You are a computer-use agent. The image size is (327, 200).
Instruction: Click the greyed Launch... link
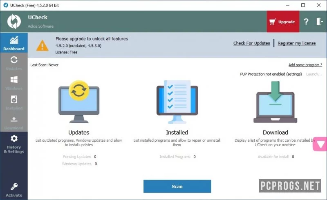click(314, 74)
